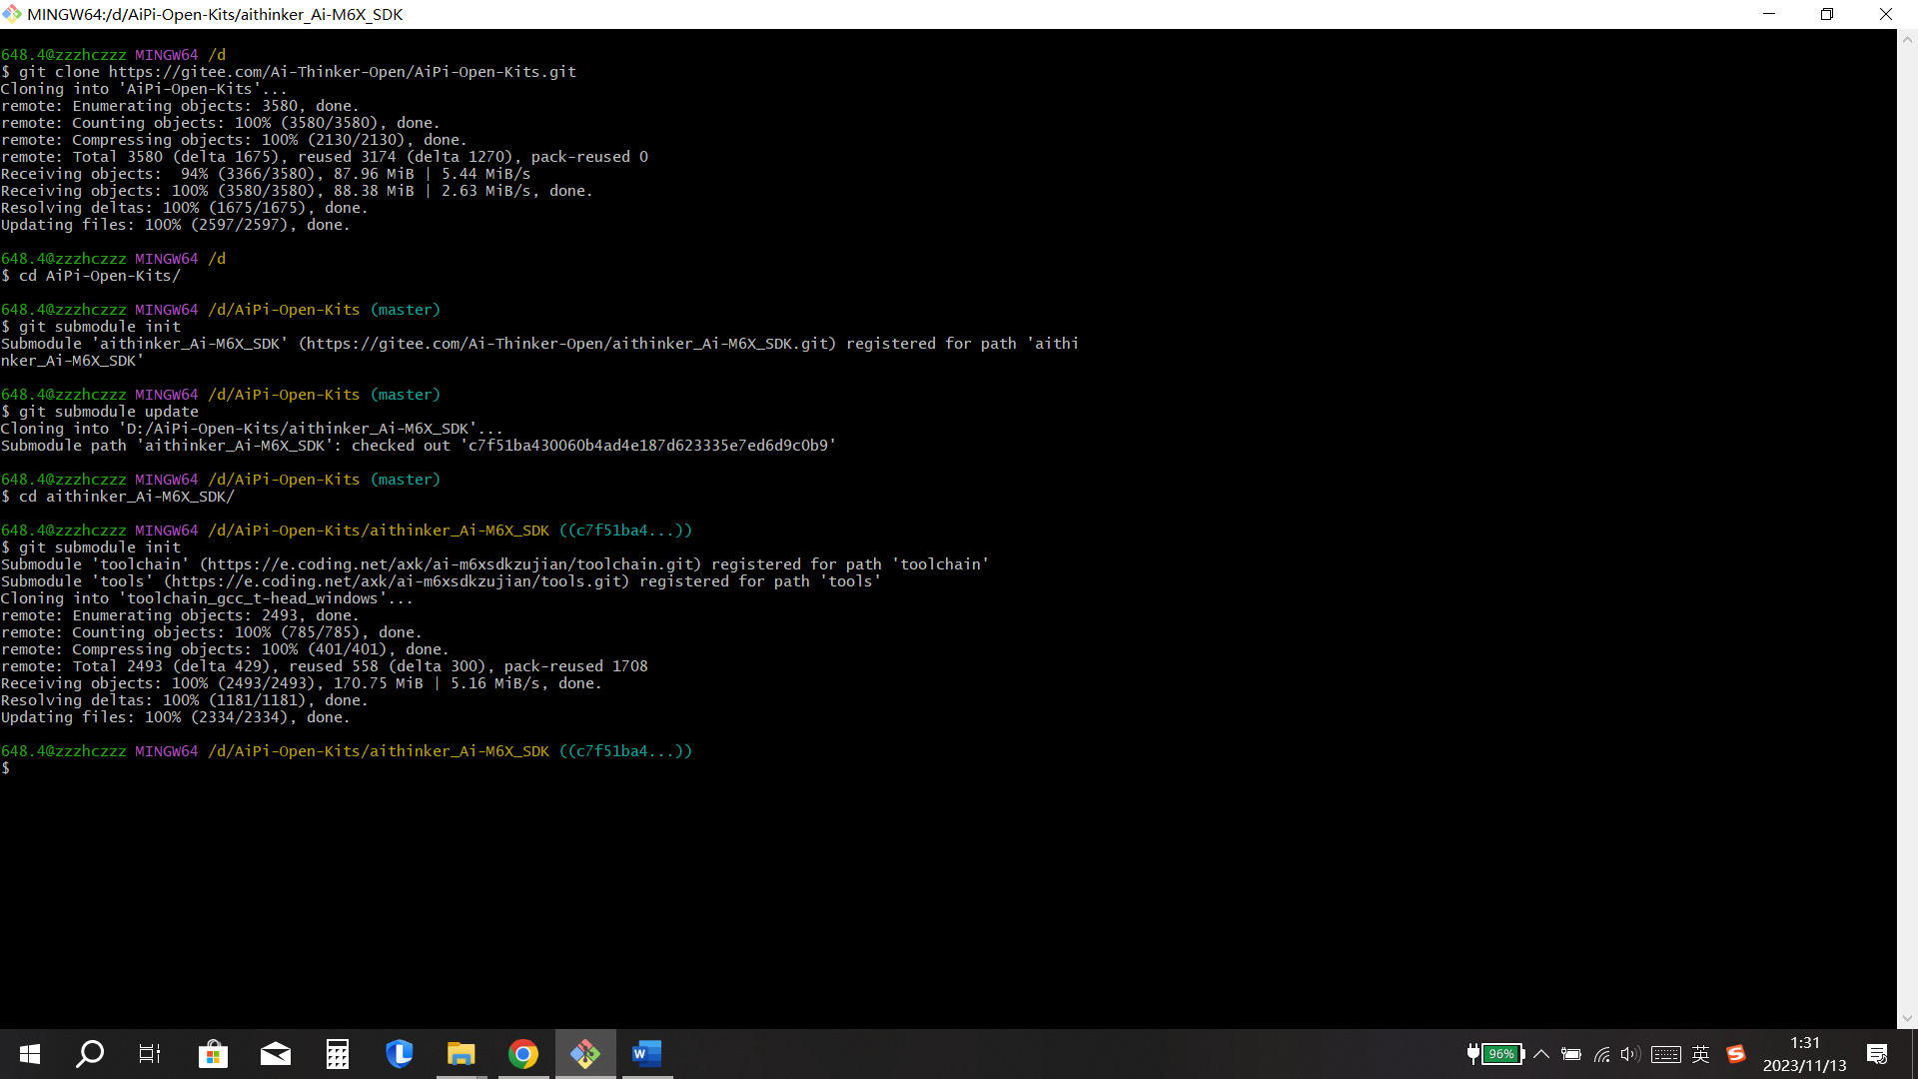Click the Git Bash taskbar icon
Viewport: 1918px width, 1079px height.
pos(585,1054)
